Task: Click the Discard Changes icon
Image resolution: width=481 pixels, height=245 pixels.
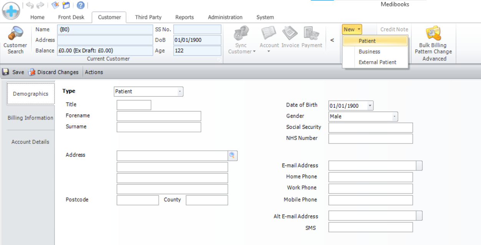Action: [32, 72]
